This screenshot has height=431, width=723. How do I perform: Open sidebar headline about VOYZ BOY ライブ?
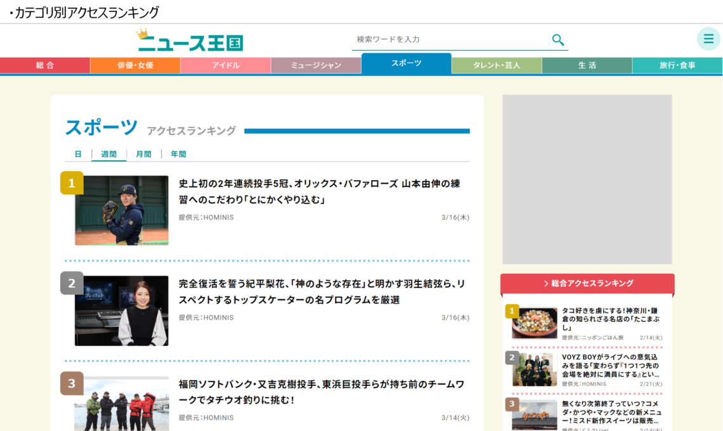click(611, 366)
